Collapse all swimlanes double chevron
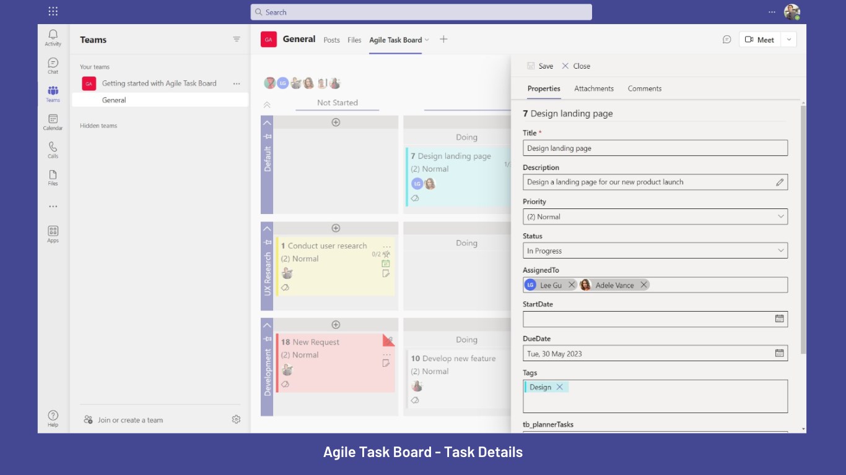This screenshot has width=846, height=475. point(267,105)
